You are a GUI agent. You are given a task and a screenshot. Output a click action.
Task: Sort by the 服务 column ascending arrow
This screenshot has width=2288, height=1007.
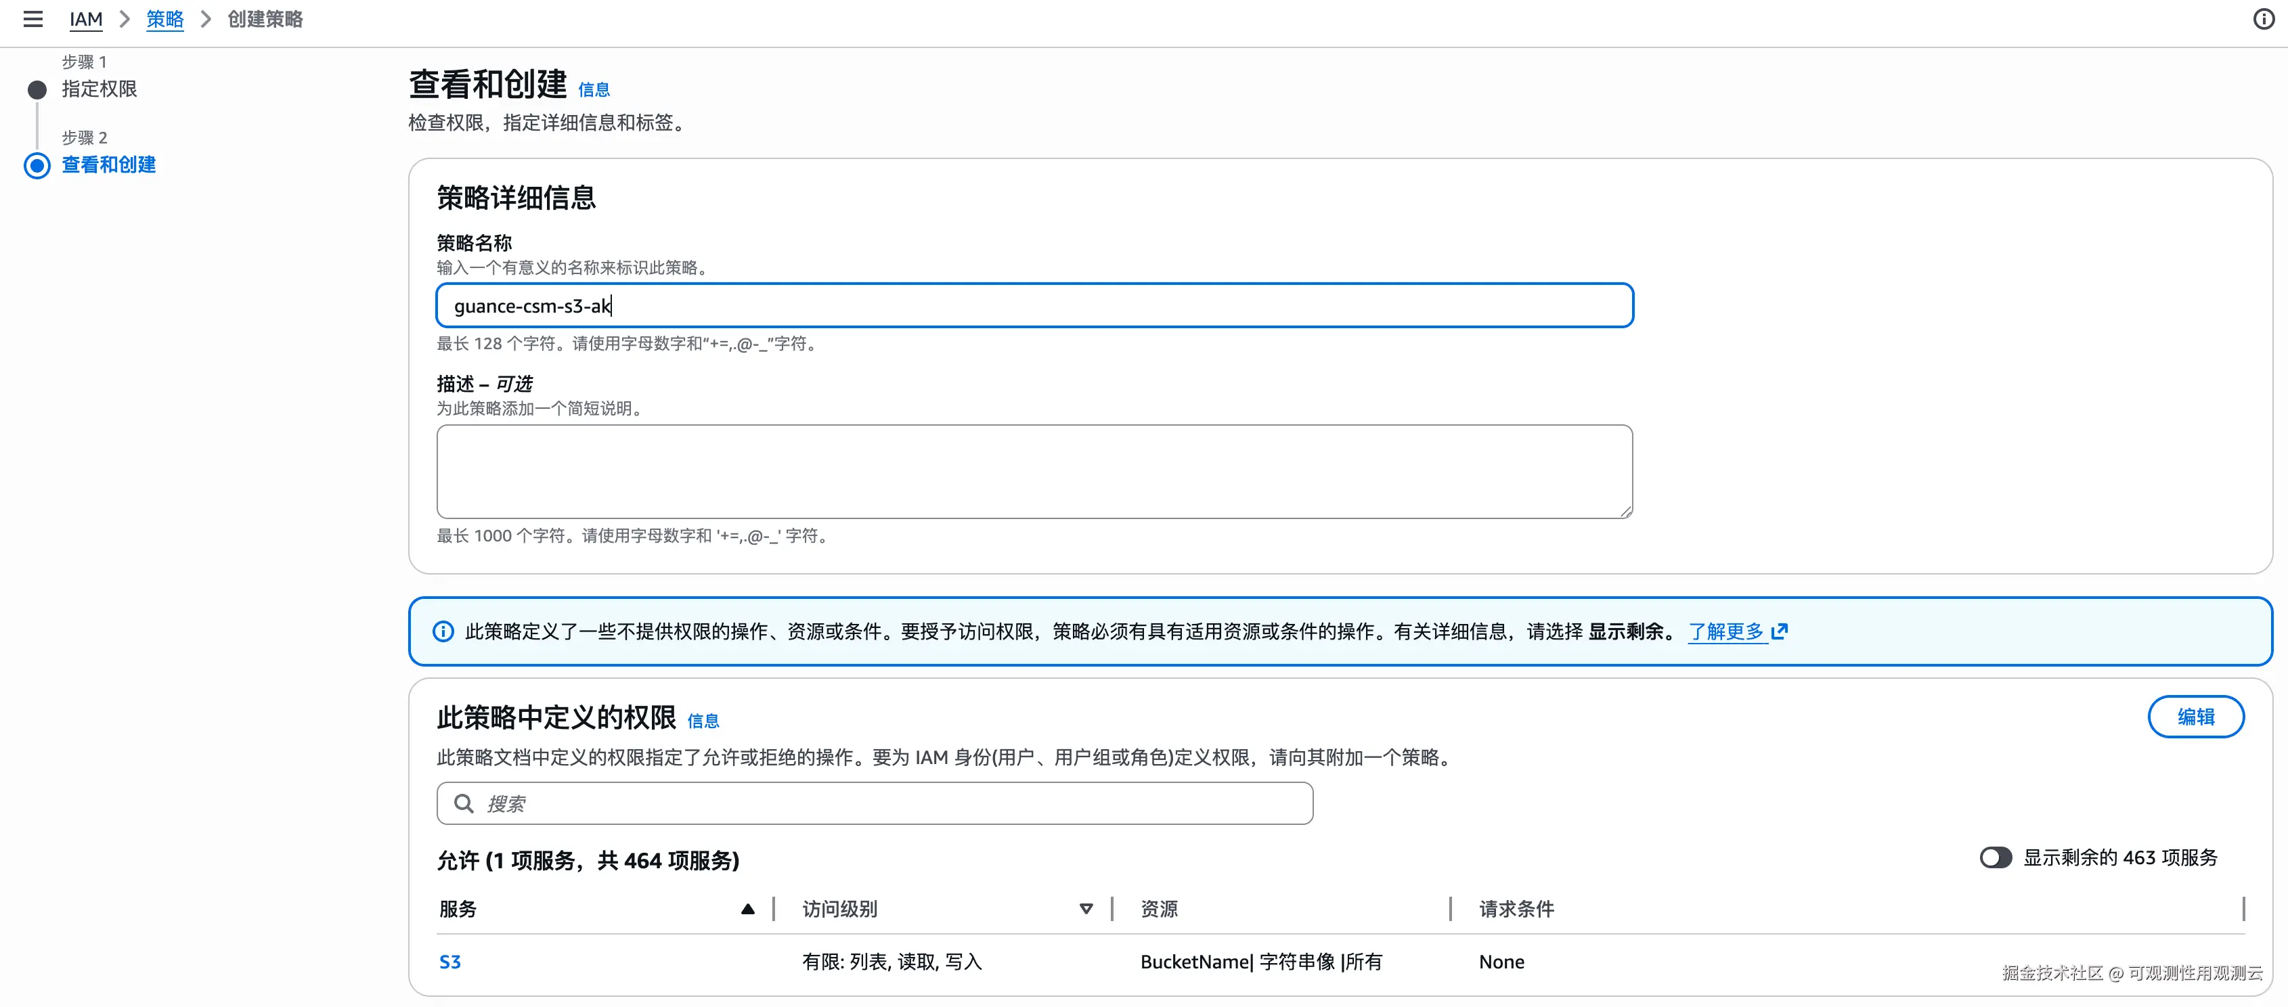747,908
